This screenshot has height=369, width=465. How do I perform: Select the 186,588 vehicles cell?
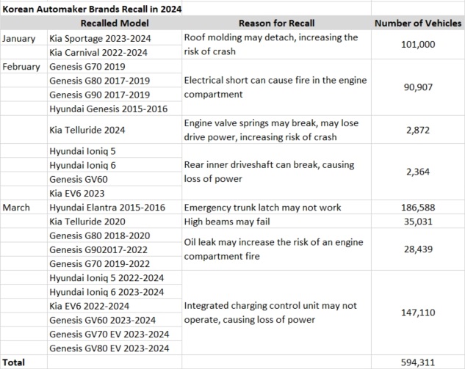417,208
